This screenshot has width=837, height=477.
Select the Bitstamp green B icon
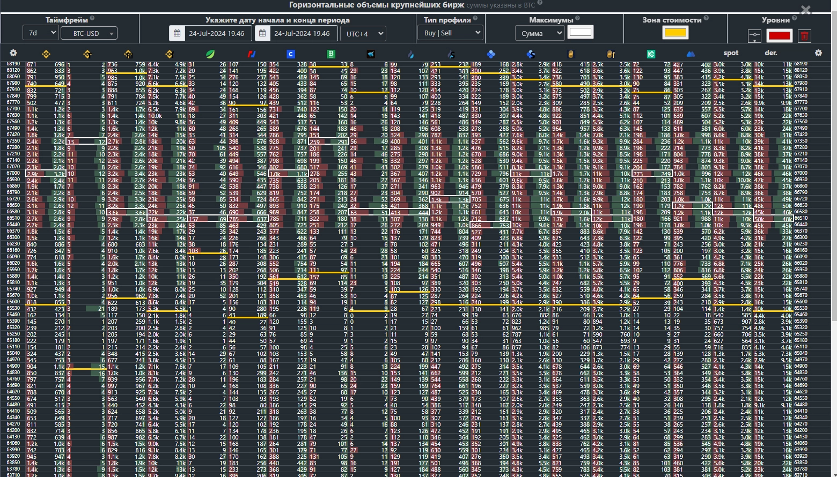[x=331, y=54]
